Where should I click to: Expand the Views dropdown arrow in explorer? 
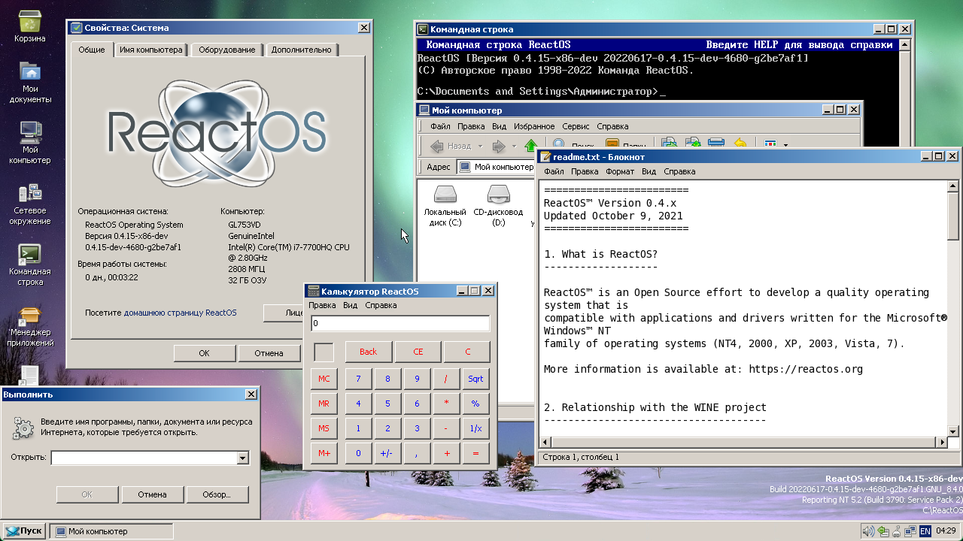point(785,145)
